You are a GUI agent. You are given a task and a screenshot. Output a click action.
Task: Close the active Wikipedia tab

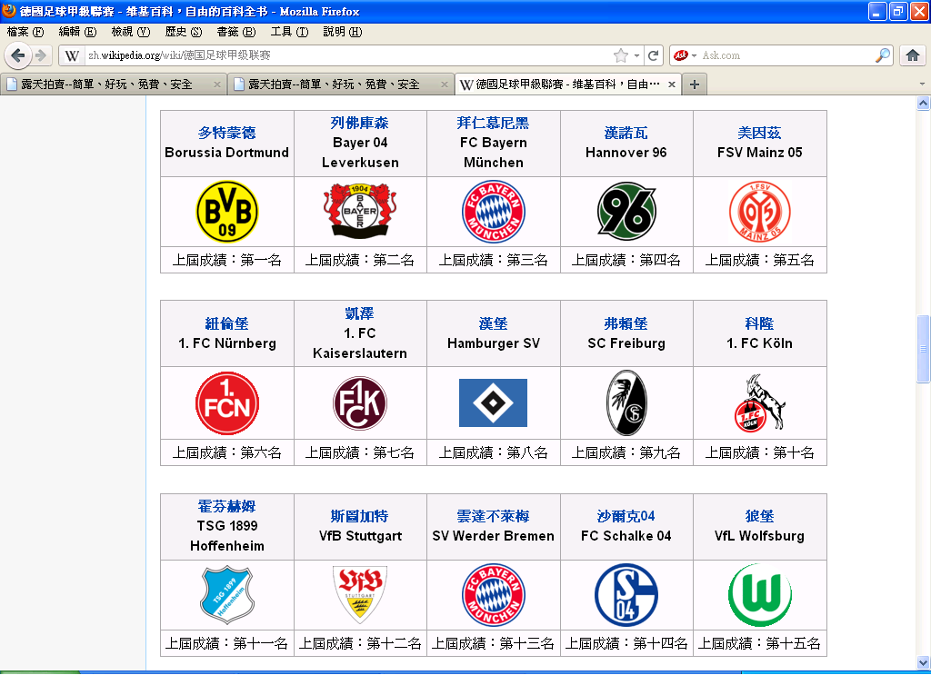(x=672, y=84)
